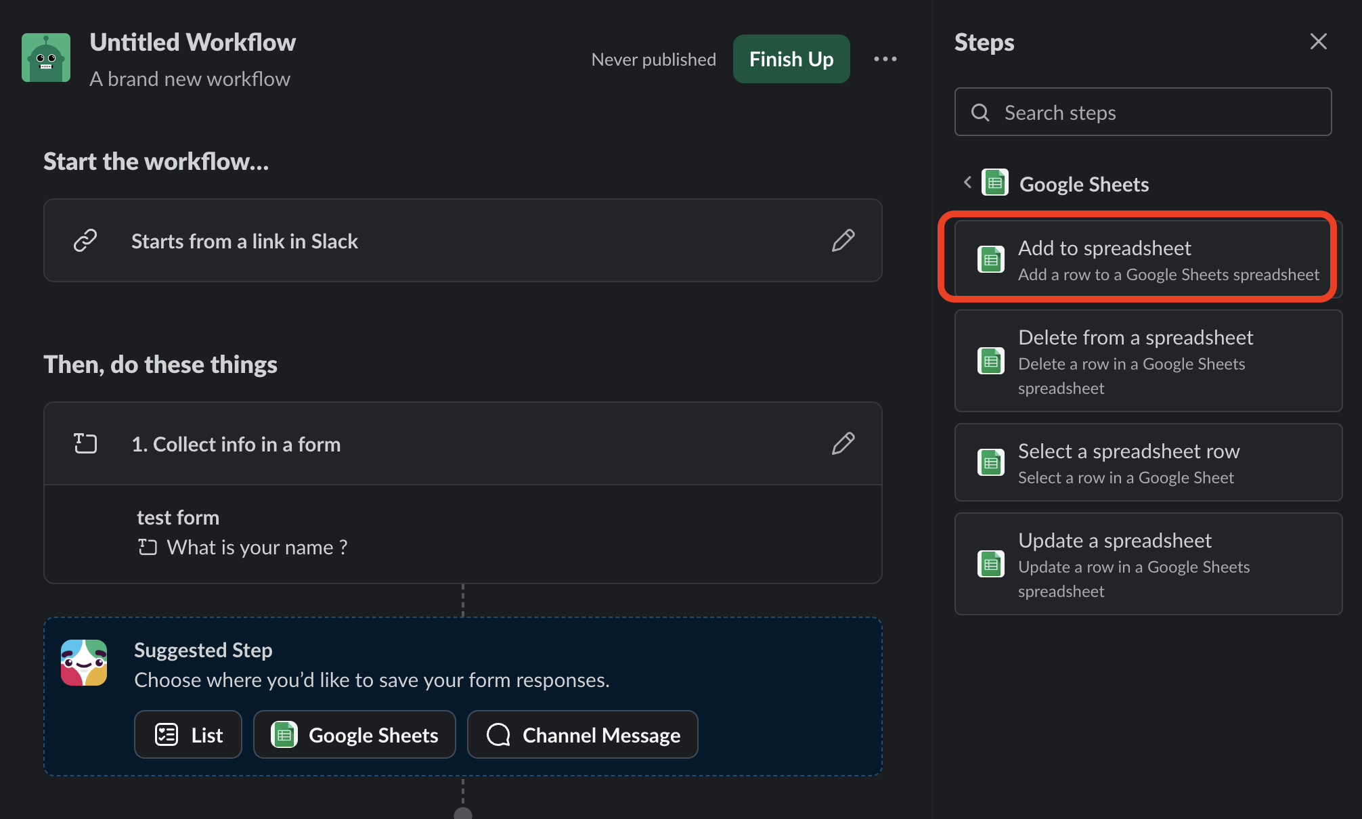Choose Channel Message suggested step
The width and height of the screenshot is (1362, 819).
click(x=583, y=734)
